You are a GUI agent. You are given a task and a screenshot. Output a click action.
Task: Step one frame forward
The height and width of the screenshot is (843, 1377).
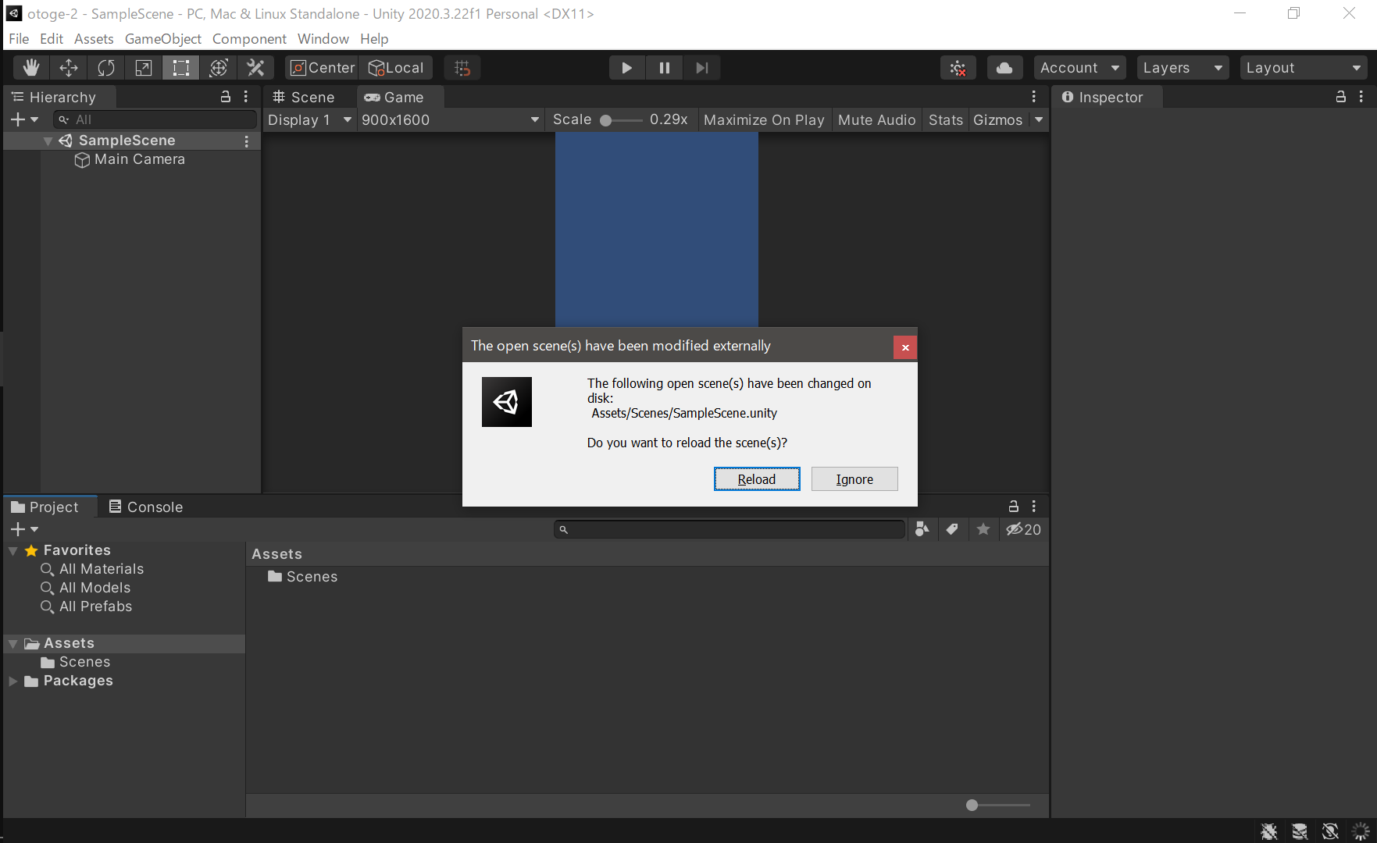[x=702, y=68]
